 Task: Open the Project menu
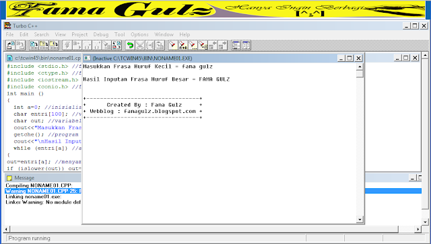click(79, 34)
